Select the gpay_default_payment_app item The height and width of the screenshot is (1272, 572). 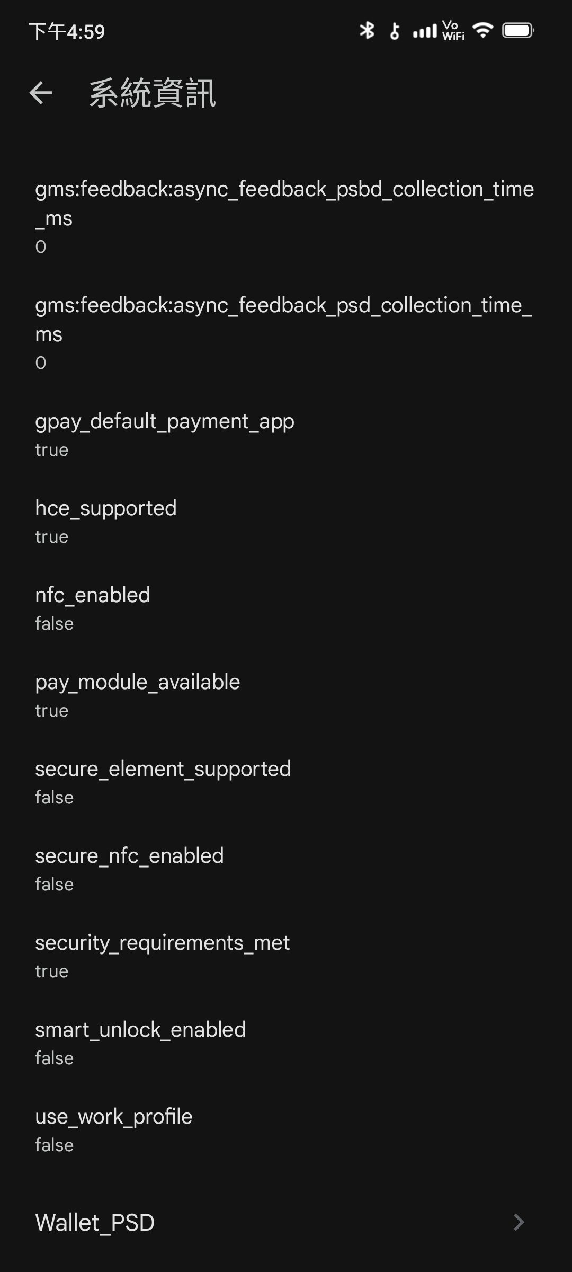(x=164, y=434)
